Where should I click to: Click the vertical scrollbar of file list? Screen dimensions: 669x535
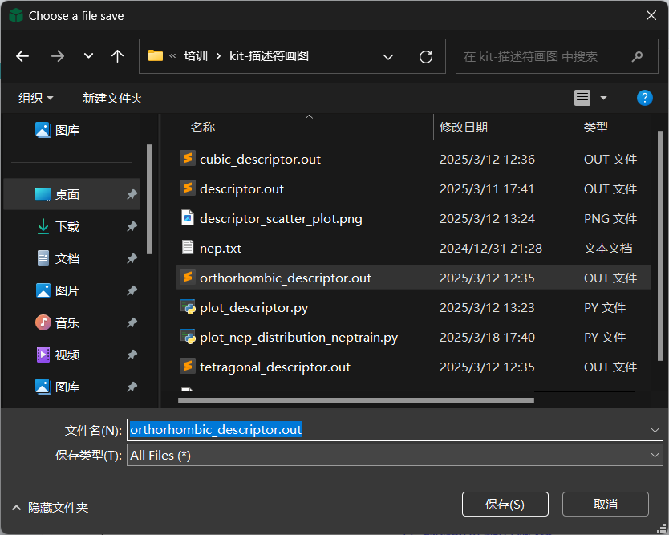660,245
